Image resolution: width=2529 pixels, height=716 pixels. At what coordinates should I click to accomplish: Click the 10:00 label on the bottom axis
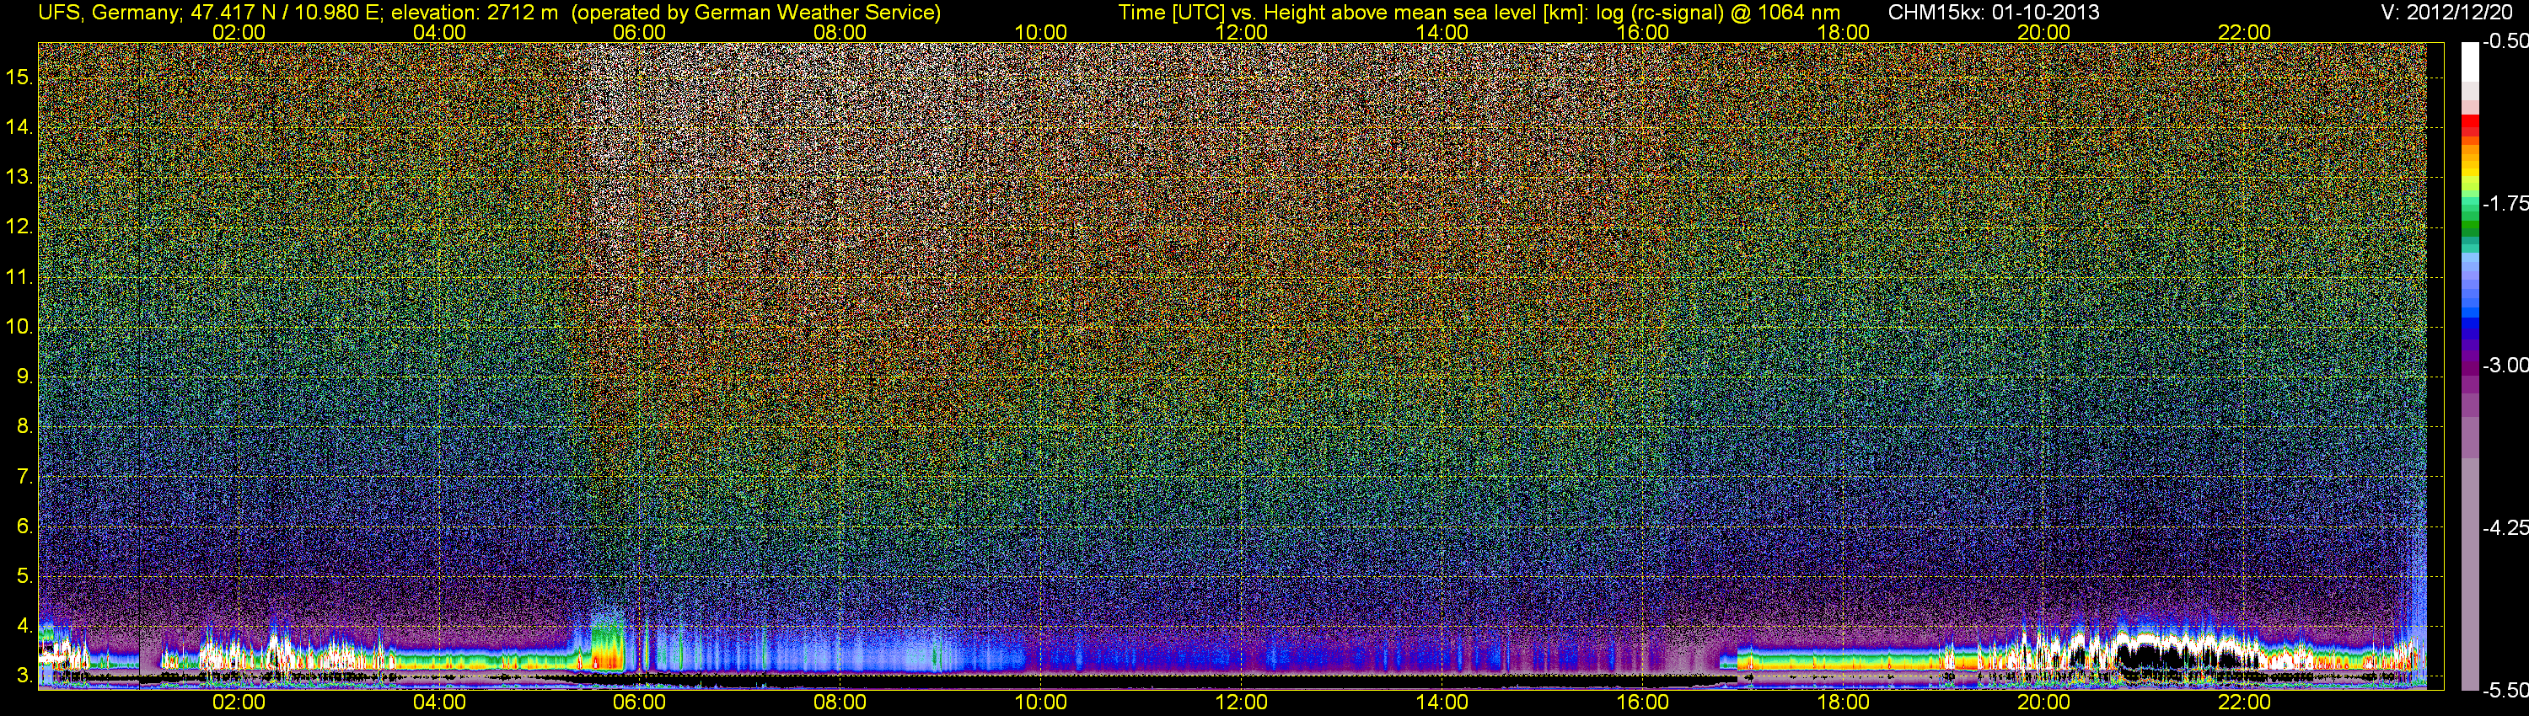(1040, 703)
